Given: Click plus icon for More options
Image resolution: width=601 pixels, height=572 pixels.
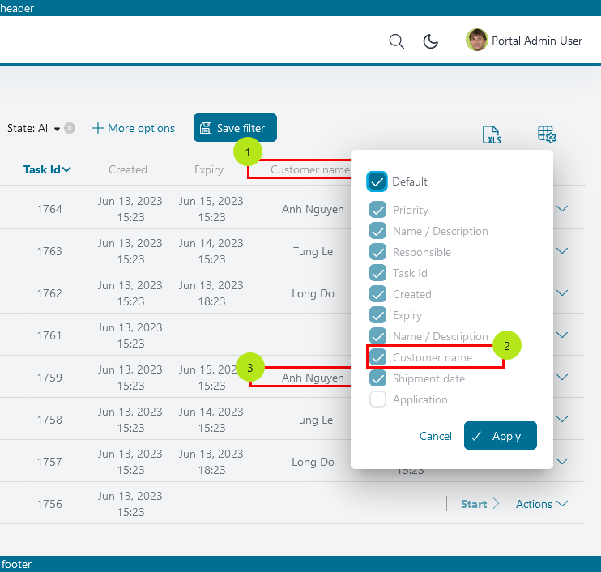Looking at the screenshot, I should (98, 128).
